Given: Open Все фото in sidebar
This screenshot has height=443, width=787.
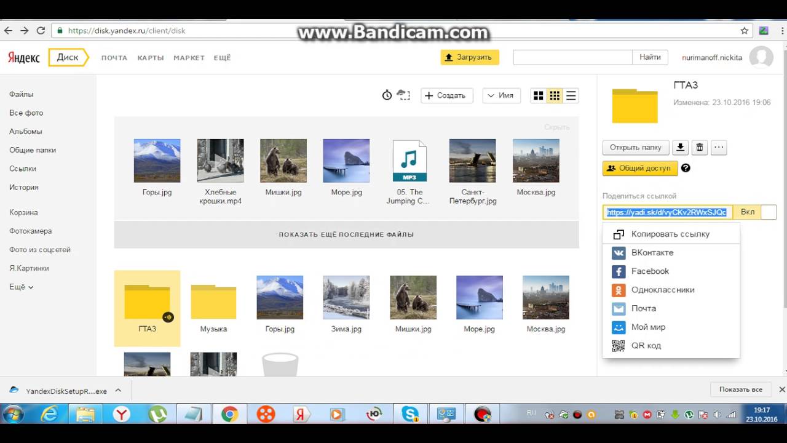Looking at the screenshot, I should point(26,113).
